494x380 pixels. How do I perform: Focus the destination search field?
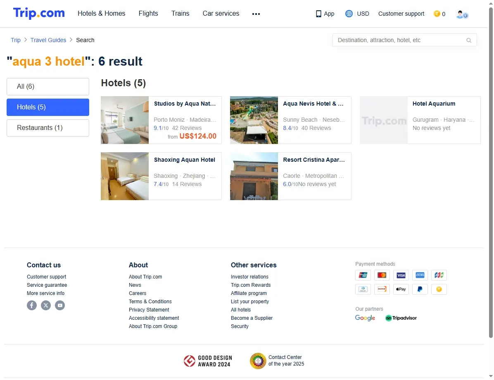pyautogui.click(x=404, y=40)
